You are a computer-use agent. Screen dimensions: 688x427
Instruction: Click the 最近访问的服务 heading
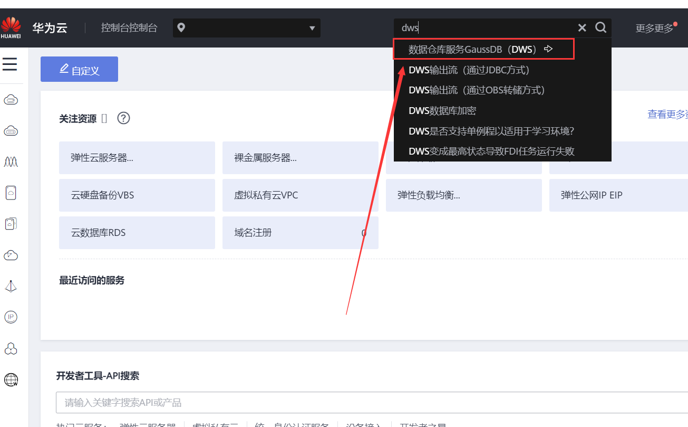pos(92,280)
